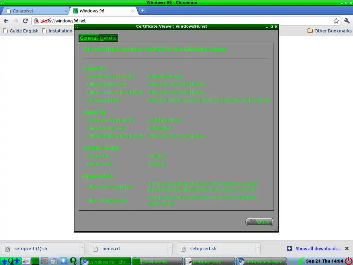Open the green folder file manager launcher

coord(36,261)
